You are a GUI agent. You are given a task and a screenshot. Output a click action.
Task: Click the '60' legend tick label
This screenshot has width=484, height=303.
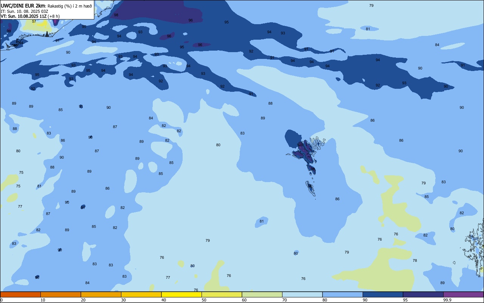tap(244, 300)
